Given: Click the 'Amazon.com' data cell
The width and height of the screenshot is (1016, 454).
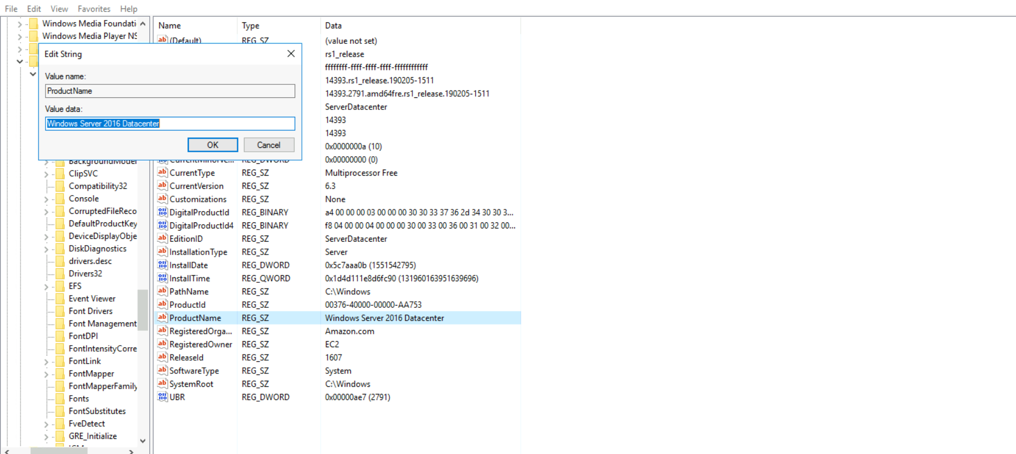Looking at the screenshot, I should click(x=350, y=331).
